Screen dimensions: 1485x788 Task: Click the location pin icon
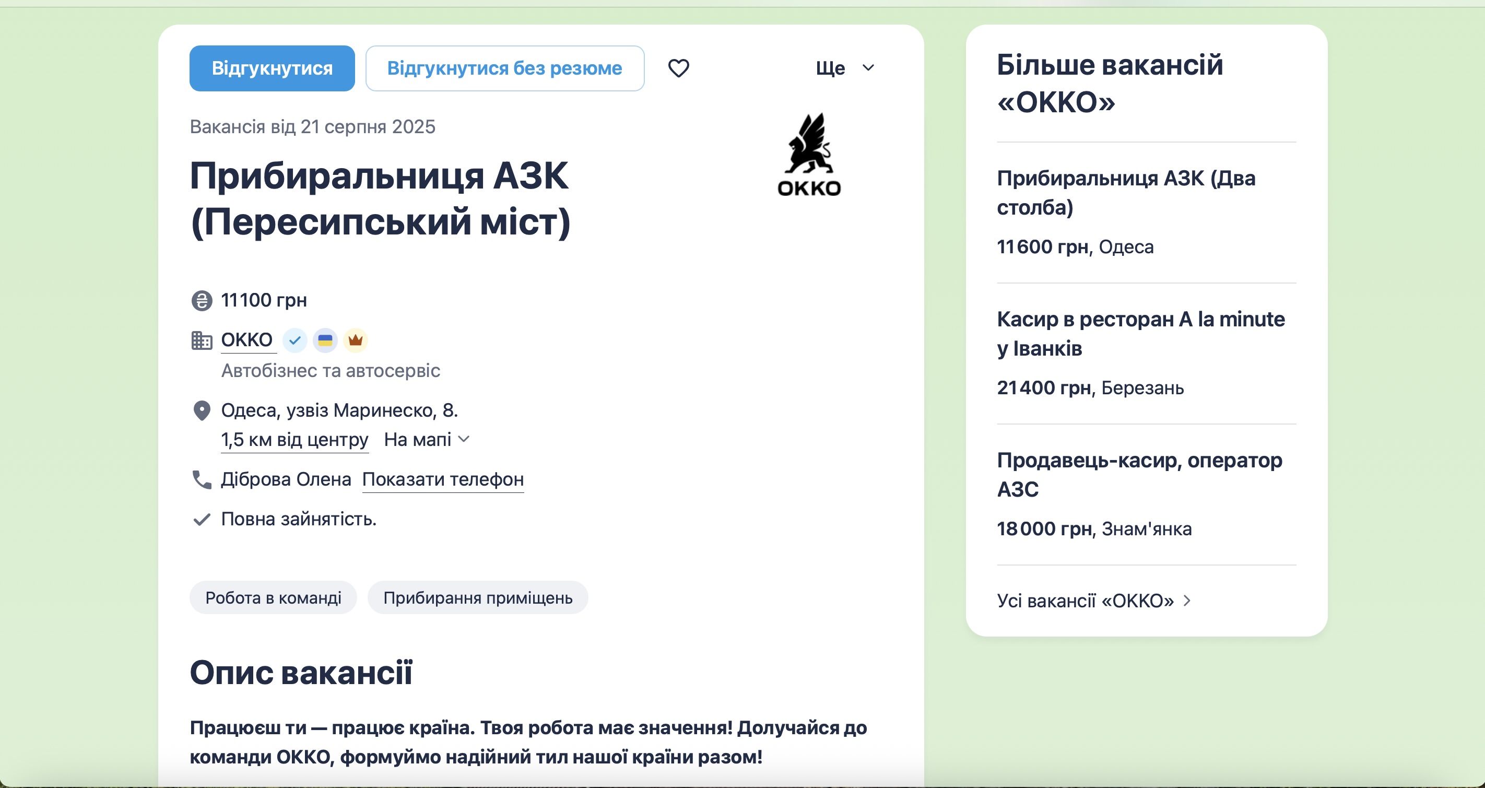201,410
